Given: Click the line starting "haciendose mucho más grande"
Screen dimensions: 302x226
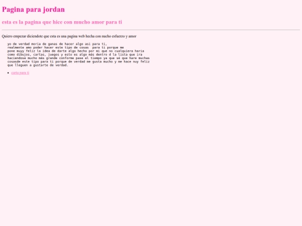Looking at the screenshot, I should pyautogui.click(x=78, y=58).
